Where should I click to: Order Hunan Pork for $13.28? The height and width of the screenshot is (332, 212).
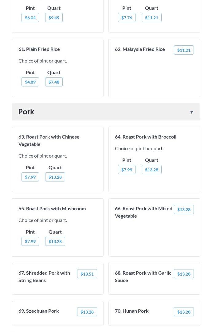(x=184, y=312)
